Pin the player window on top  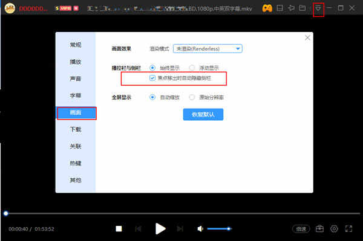(x=291, y=8)
